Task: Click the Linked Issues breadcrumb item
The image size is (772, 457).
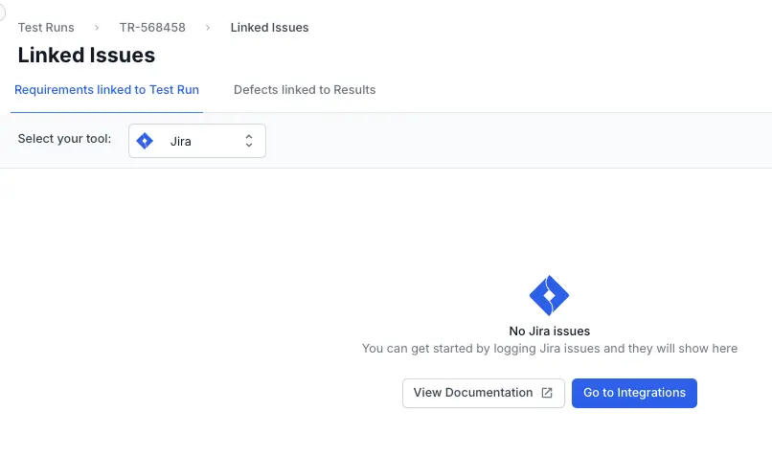Action: pyautogui.click(x=269, y=28)
